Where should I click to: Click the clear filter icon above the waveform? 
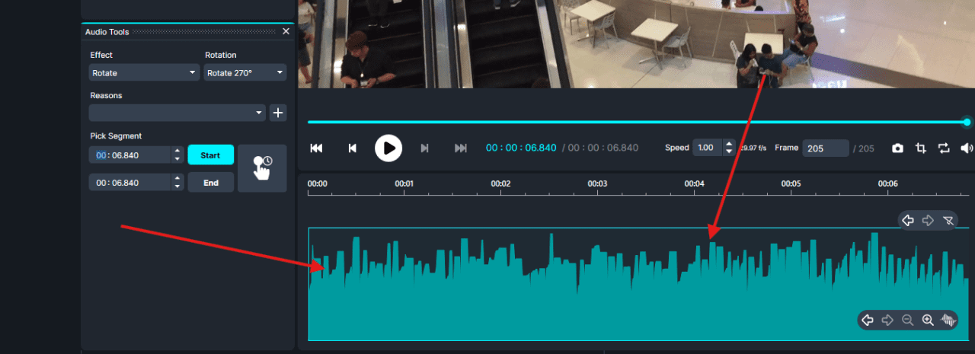click(x=948, y=221)
